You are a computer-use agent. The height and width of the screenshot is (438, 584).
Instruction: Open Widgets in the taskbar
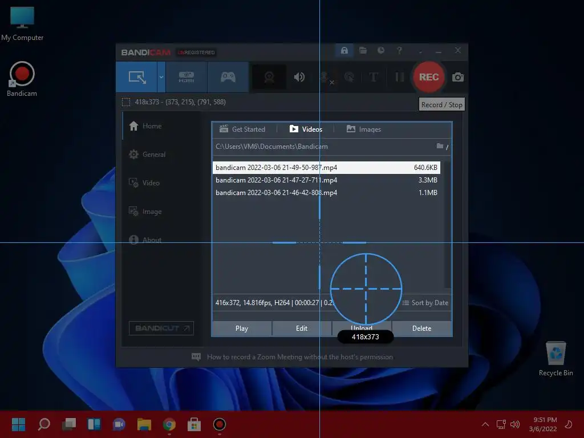94,424
